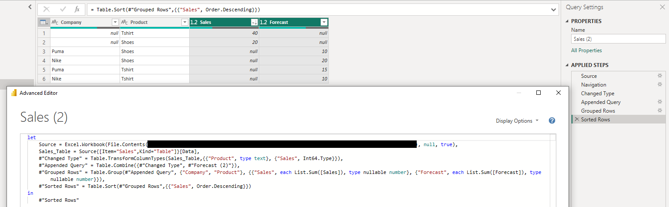Click the Tshirt cell in row 1
The height and width of the screenshot is (207, 669).
click(x=154, y=33)
